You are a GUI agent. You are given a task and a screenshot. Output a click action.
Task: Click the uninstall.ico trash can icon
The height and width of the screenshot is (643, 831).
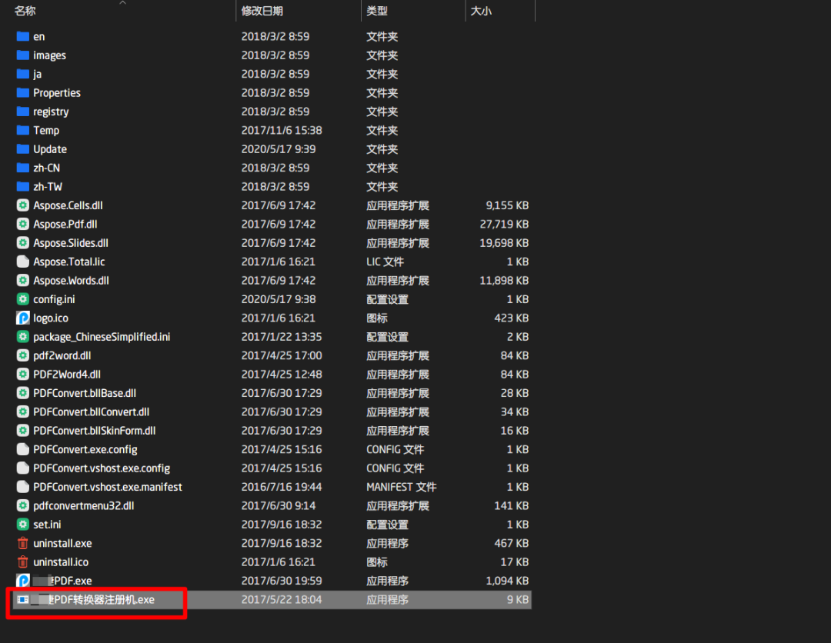pyautogui.click(x=23, y=562)
